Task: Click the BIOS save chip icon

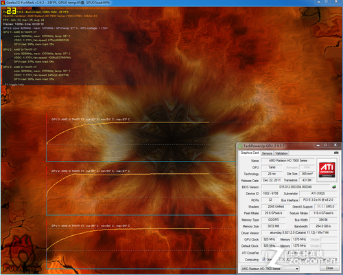Action: tap(334, 187)
